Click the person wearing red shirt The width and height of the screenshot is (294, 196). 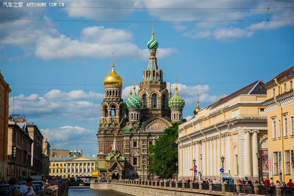click(x=290, y=184)
